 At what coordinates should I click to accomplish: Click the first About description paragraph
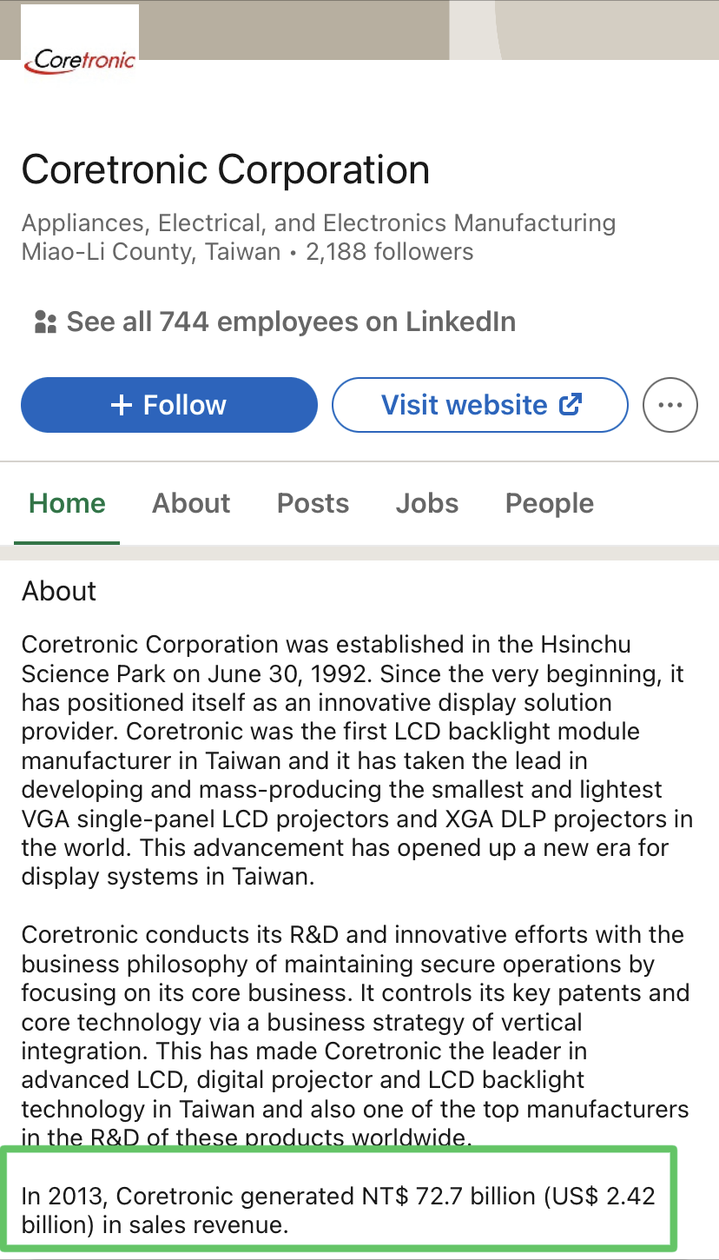[x=357, y=760]
